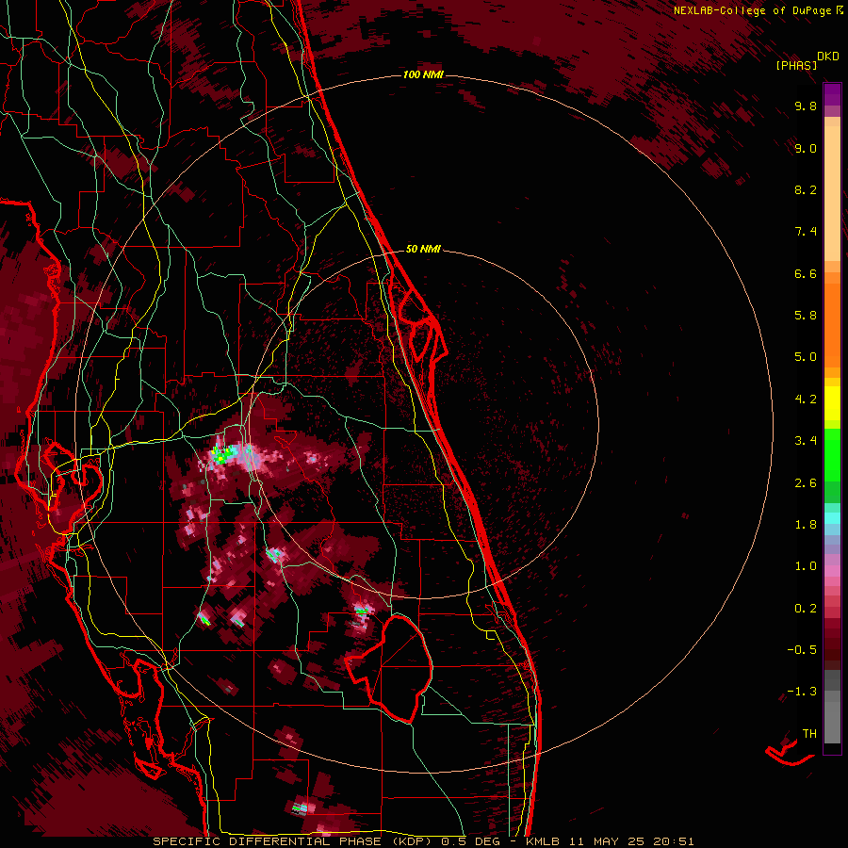848x848 pixels.
Task: Pick the large peach color bar segment
Action: 832,193
